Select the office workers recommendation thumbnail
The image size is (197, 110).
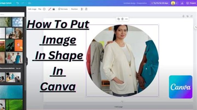pos(13,77)
